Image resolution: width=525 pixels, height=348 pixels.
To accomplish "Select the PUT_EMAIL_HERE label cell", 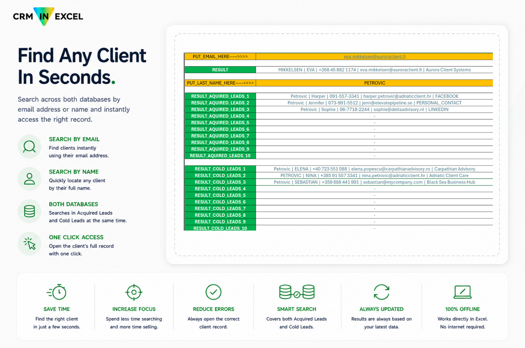I will coord(220,57).
